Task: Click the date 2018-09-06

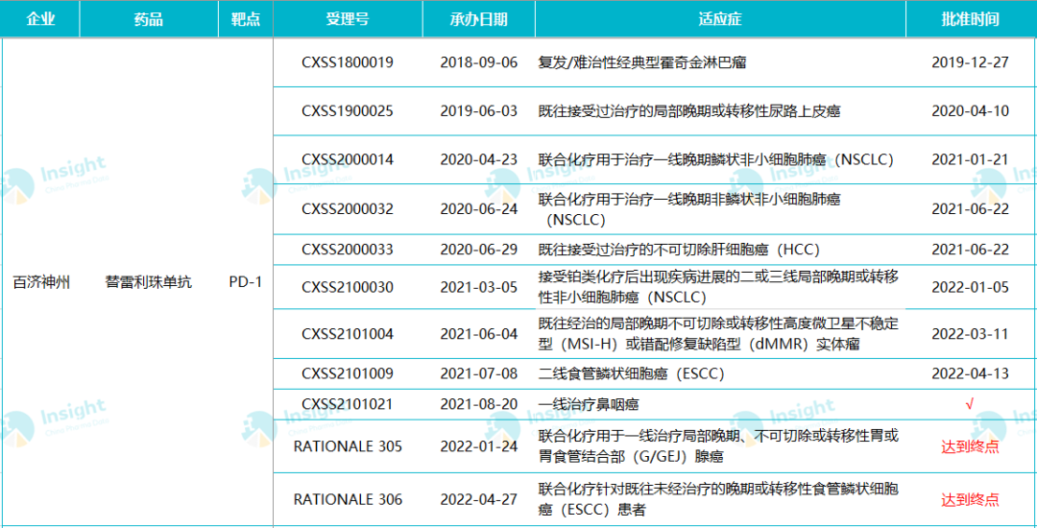Action: click(x=479, y=62)
